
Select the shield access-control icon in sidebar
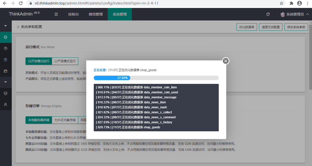5,93
